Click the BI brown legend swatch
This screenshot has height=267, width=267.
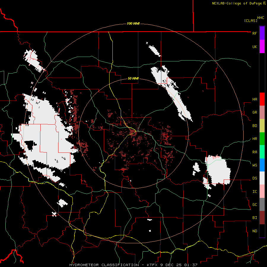262,218
